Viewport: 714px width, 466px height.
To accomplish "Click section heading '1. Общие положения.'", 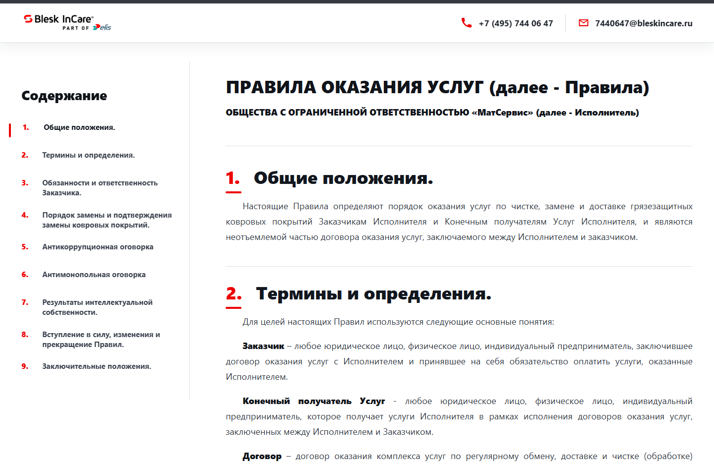I will (329, 178).
